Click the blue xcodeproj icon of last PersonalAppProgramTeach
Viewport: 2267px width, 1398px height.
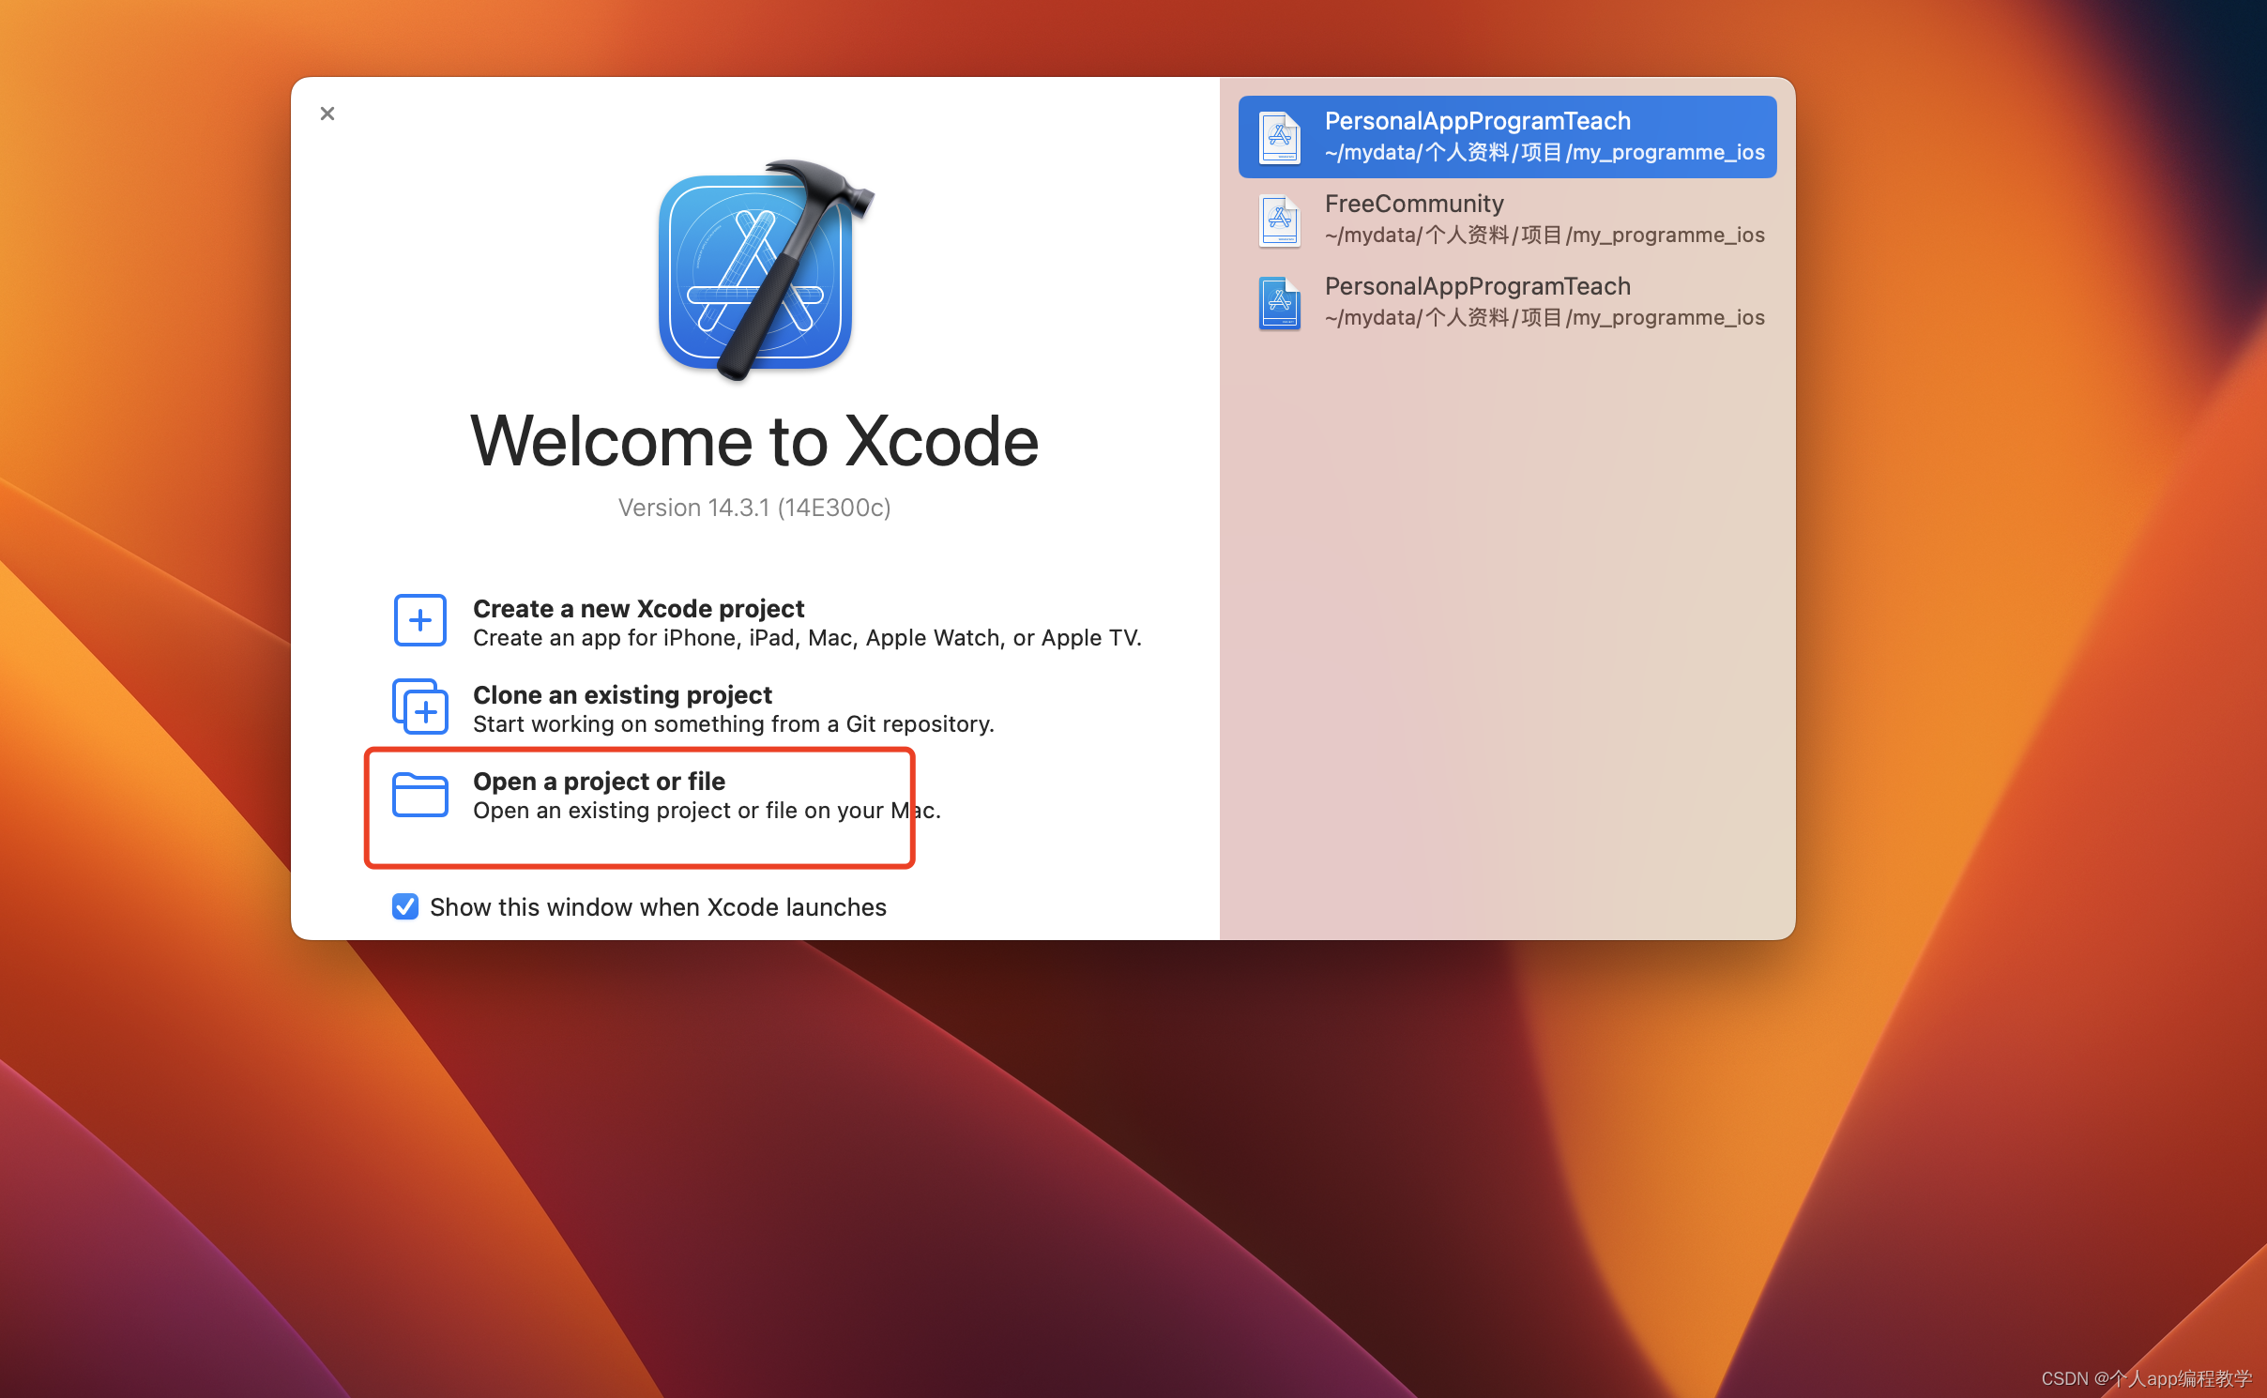point(1279,302)
